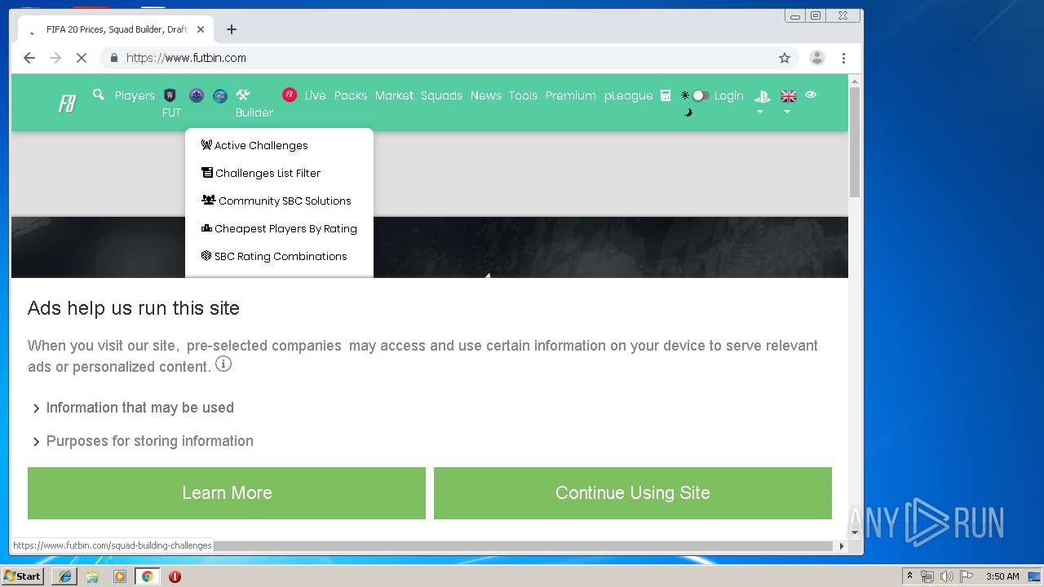
Task: Click the browser back arrow
Action: point(29,58)
